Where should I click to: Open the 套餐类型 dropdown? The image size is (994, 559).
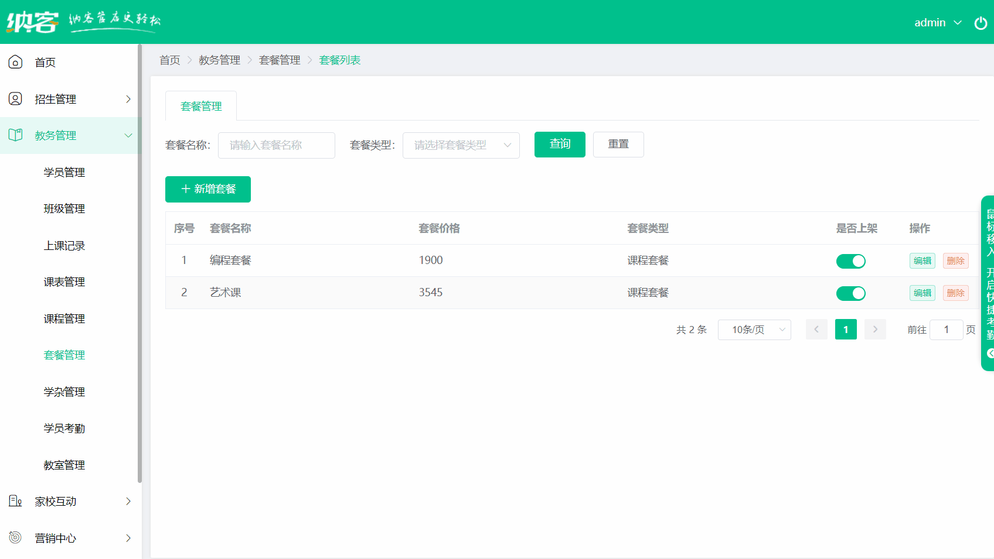[461, 145]
